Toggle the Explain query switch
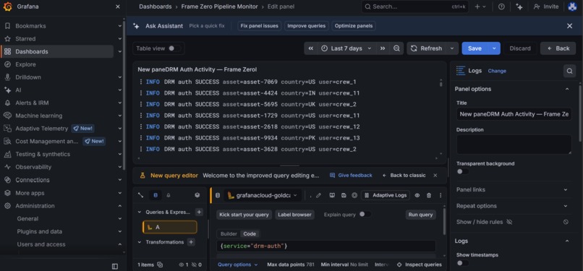This screenshot has height=271, width=583. (x=365, y=214)
